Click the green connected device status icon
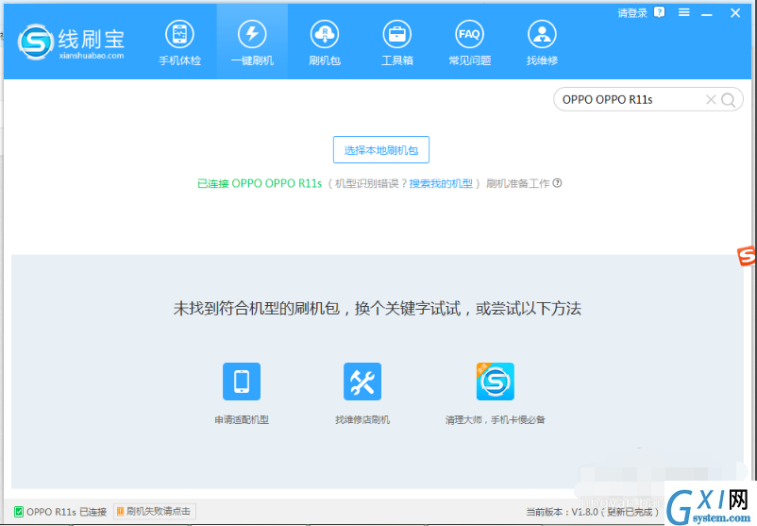The image size is (757, 526). tap(18, 512)
